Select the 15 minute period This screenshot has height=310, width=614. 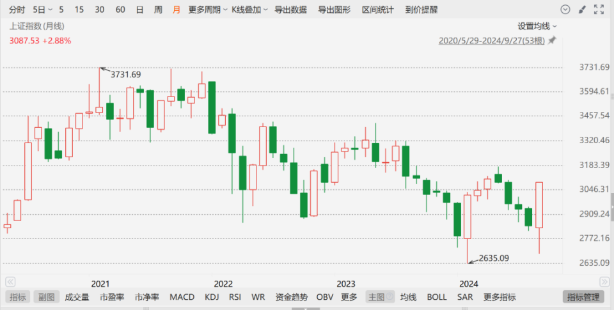(79, 10)
